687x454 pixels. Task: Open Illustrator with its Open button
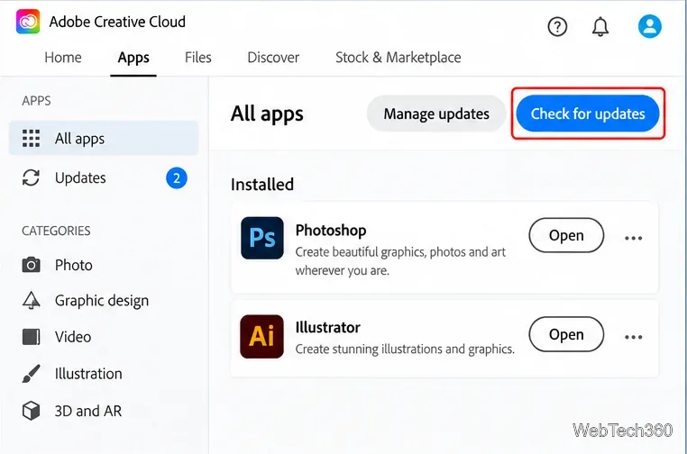[x=566, y=334]
